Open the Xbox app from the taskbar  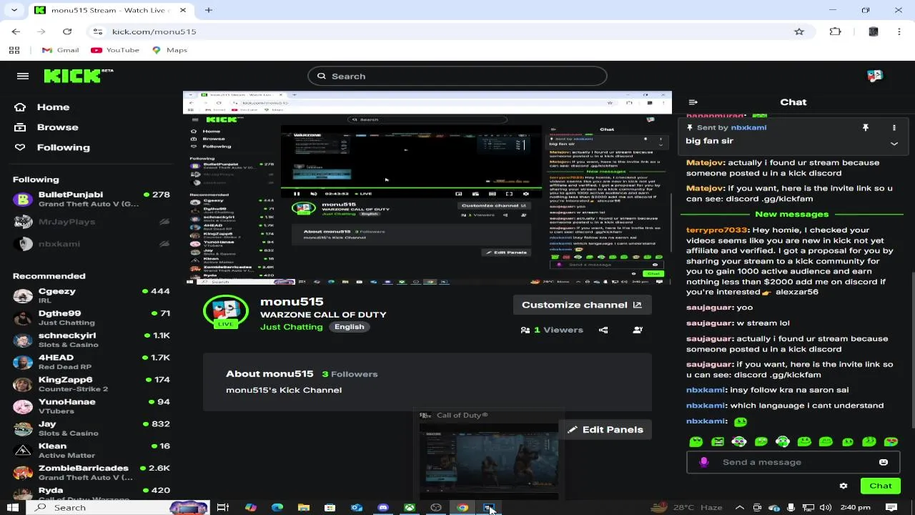tap(410, 508)
